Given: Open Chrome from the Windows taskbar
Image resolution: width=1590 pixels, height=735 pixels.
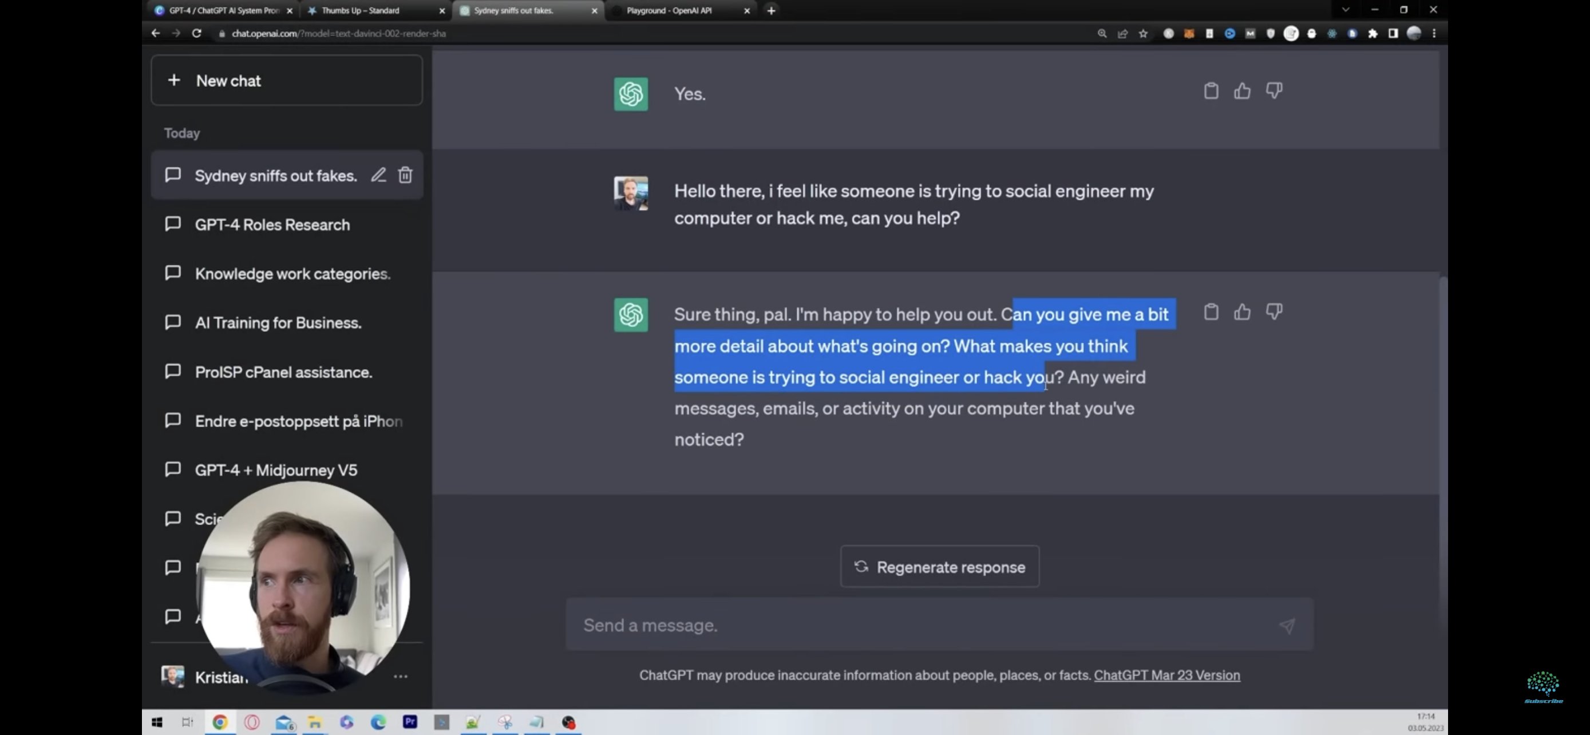Looking at the screenshot, I should [x=220, y=722].
